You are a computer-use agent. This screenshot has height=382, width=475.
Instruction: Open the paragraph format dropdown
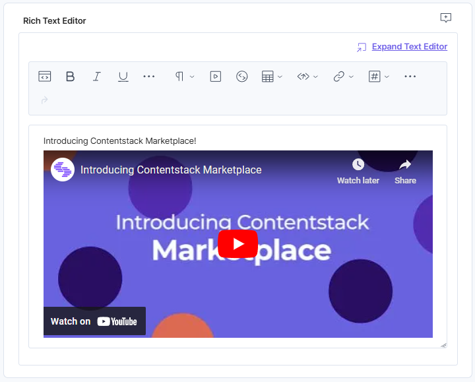184,77
